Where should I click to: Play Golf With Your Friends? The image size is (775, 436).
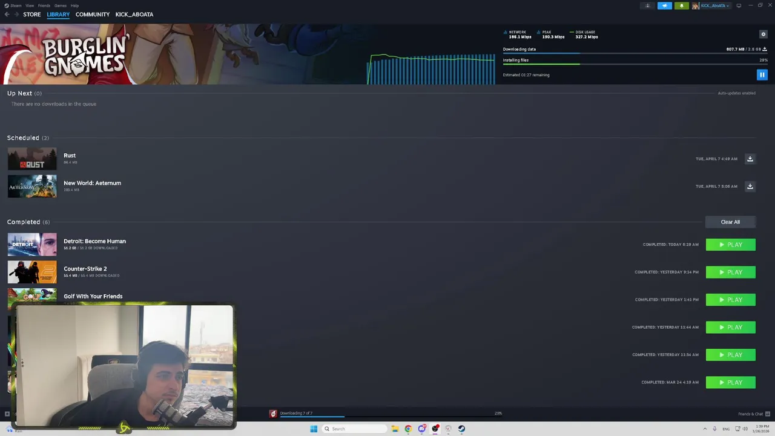click(731, 300)
